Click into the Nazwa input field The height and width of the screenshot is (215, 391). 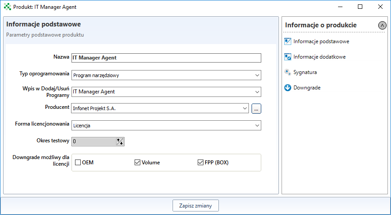166,58
